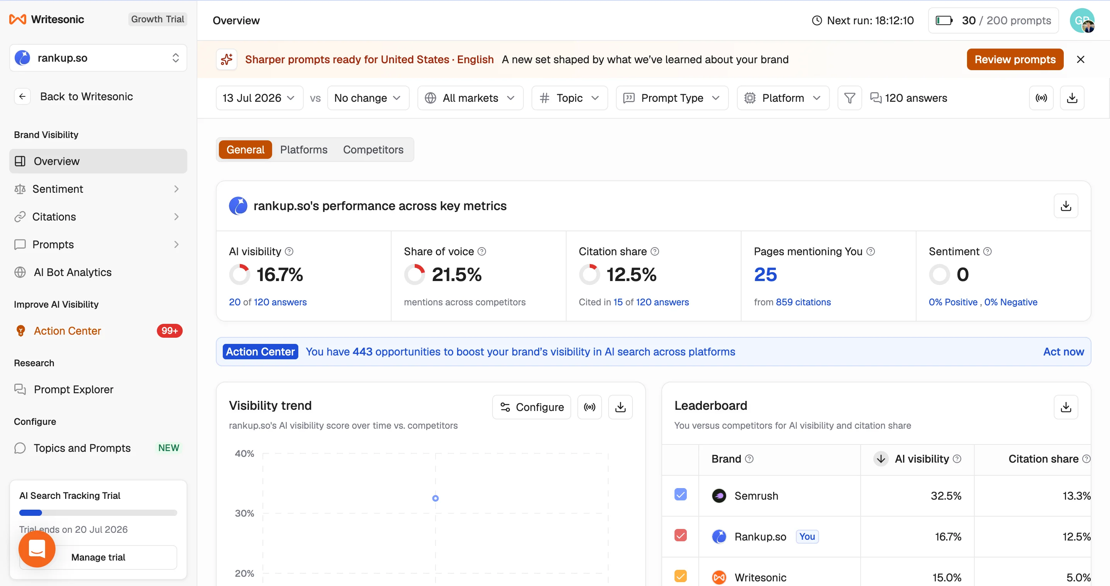Switch to the Competitors tab
1110x586 pixels.
[373, 150]
